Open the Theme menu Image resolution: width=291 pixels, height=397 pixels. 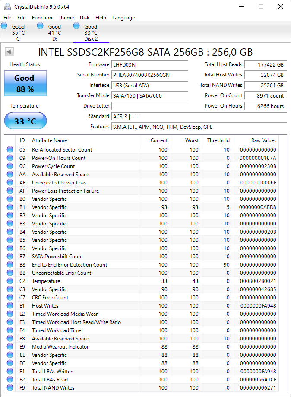point(66,18)
